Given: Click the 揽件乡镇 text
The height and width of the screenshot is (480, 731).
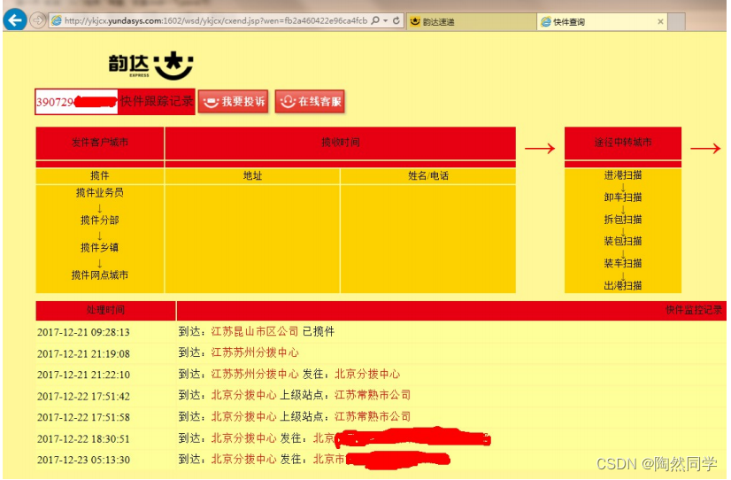Looking at the screenshot, I should [100, 247].
